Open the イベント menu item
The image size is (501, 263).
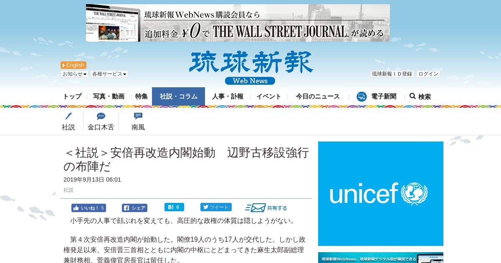269,96
